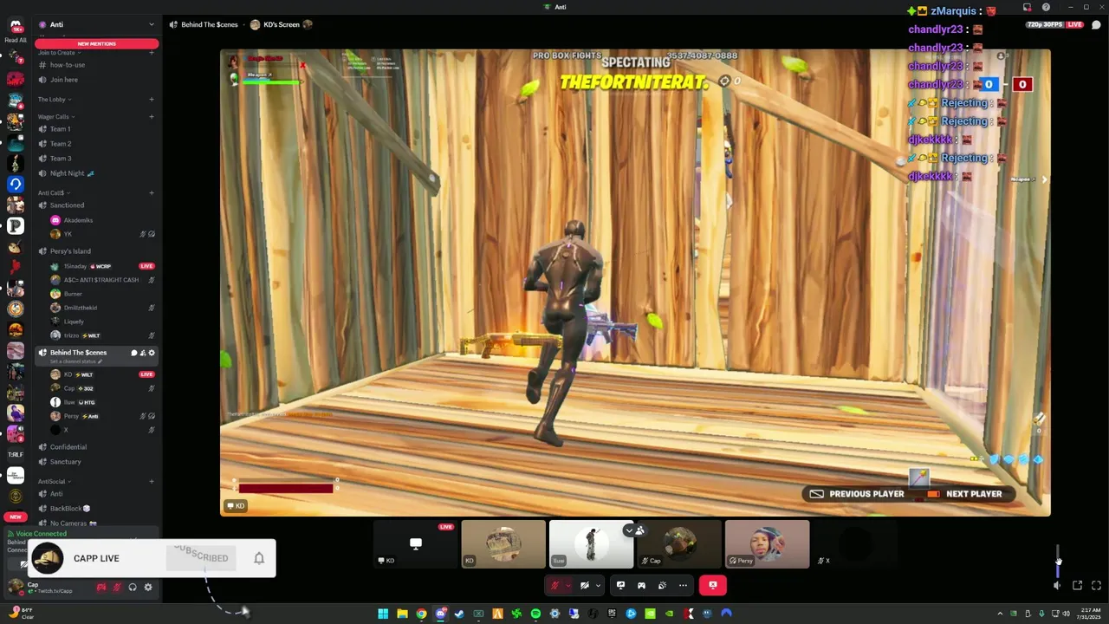
Task: Toggle headphone deafen in user panel
Action: click(x=133, y=587)
